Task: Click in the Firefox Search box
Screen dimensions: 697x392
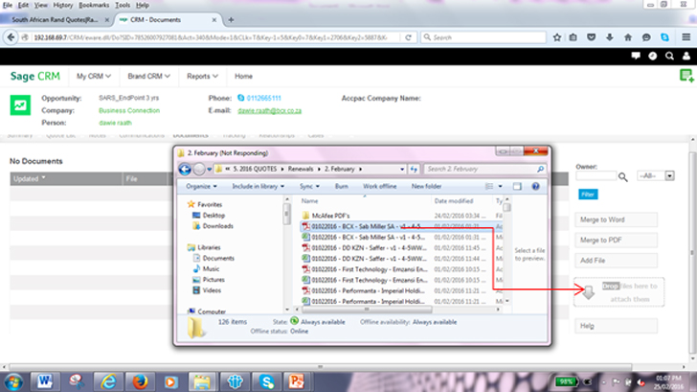Action: [483, 37]
